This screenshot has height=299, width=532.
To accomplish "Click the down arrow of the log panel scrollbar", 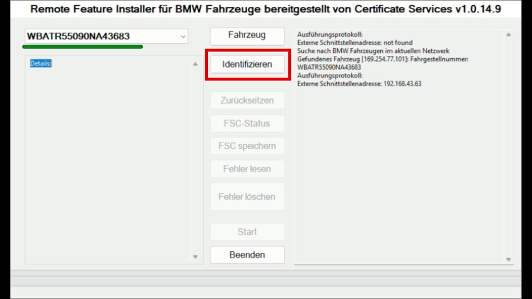I will (508, 259).
